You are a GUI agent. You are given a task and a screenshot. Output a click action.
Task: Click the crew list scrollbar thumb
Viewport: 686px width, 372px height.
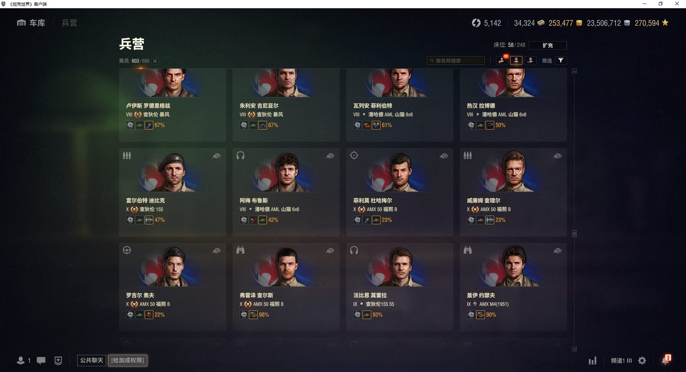coord(574,234)
